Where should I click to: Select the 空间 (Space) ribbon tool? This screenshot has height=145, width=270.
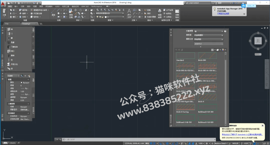[x=23, y=17]
